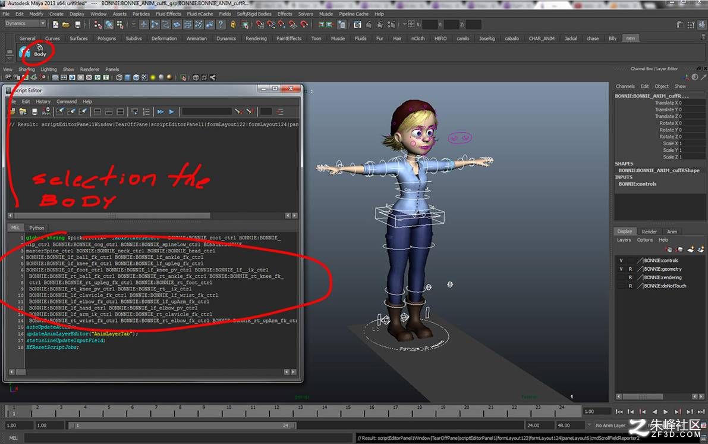Image resolution: width=708 pixels, height=444 pixels.
Task: Open the Dynamics menu set dropdown
Action: click(x=26, y=24)
